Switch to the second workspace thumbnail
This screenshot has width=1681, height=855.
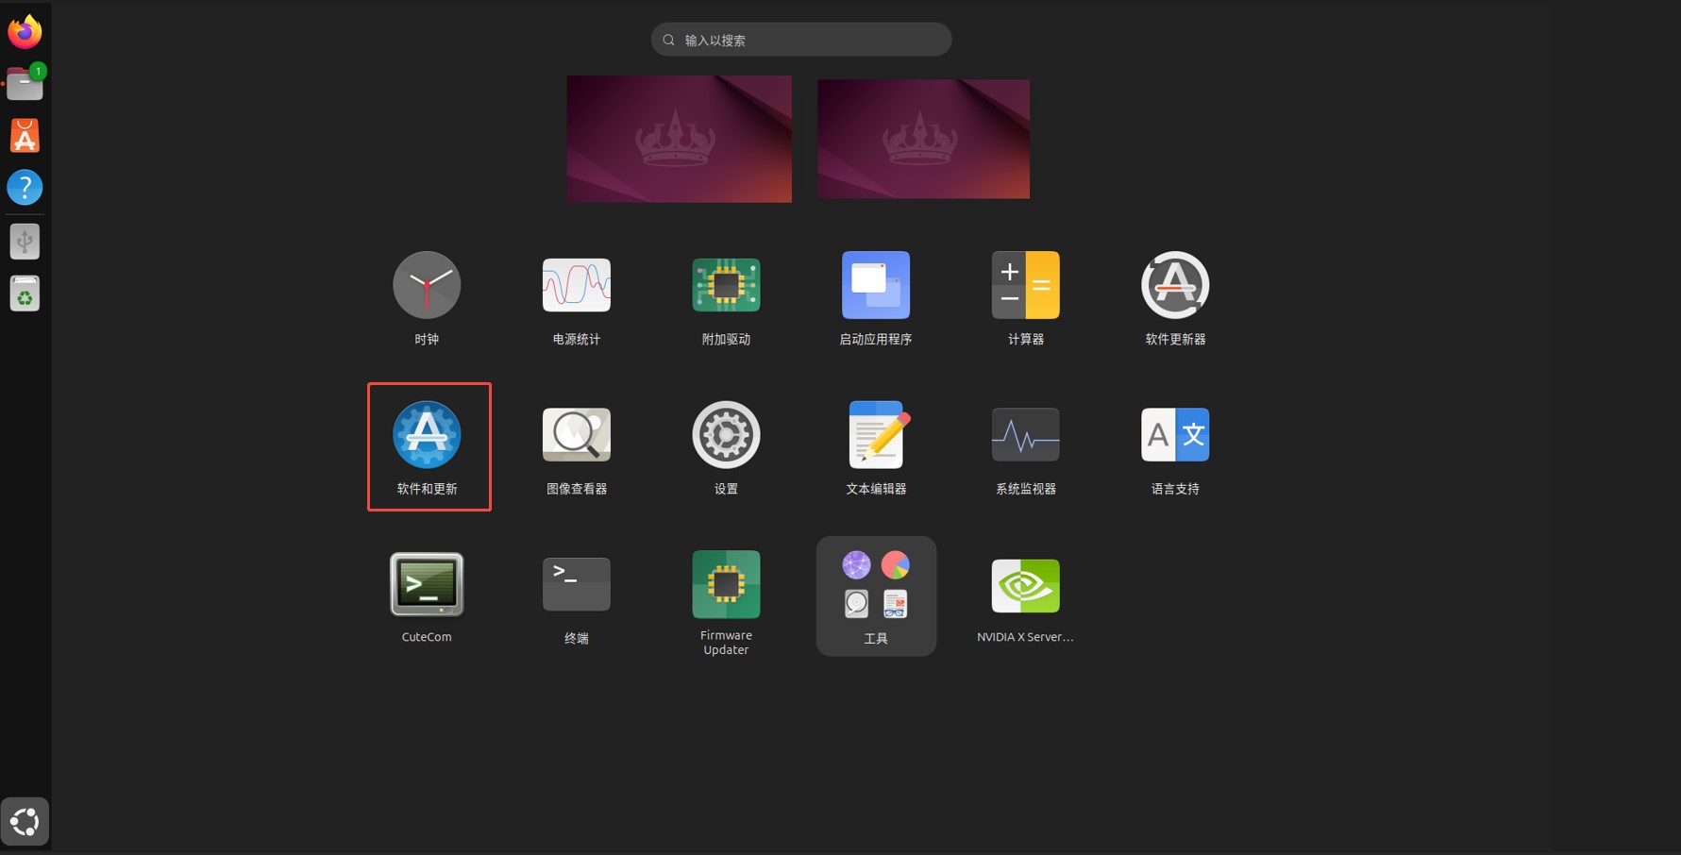click(x=922, y=138)
